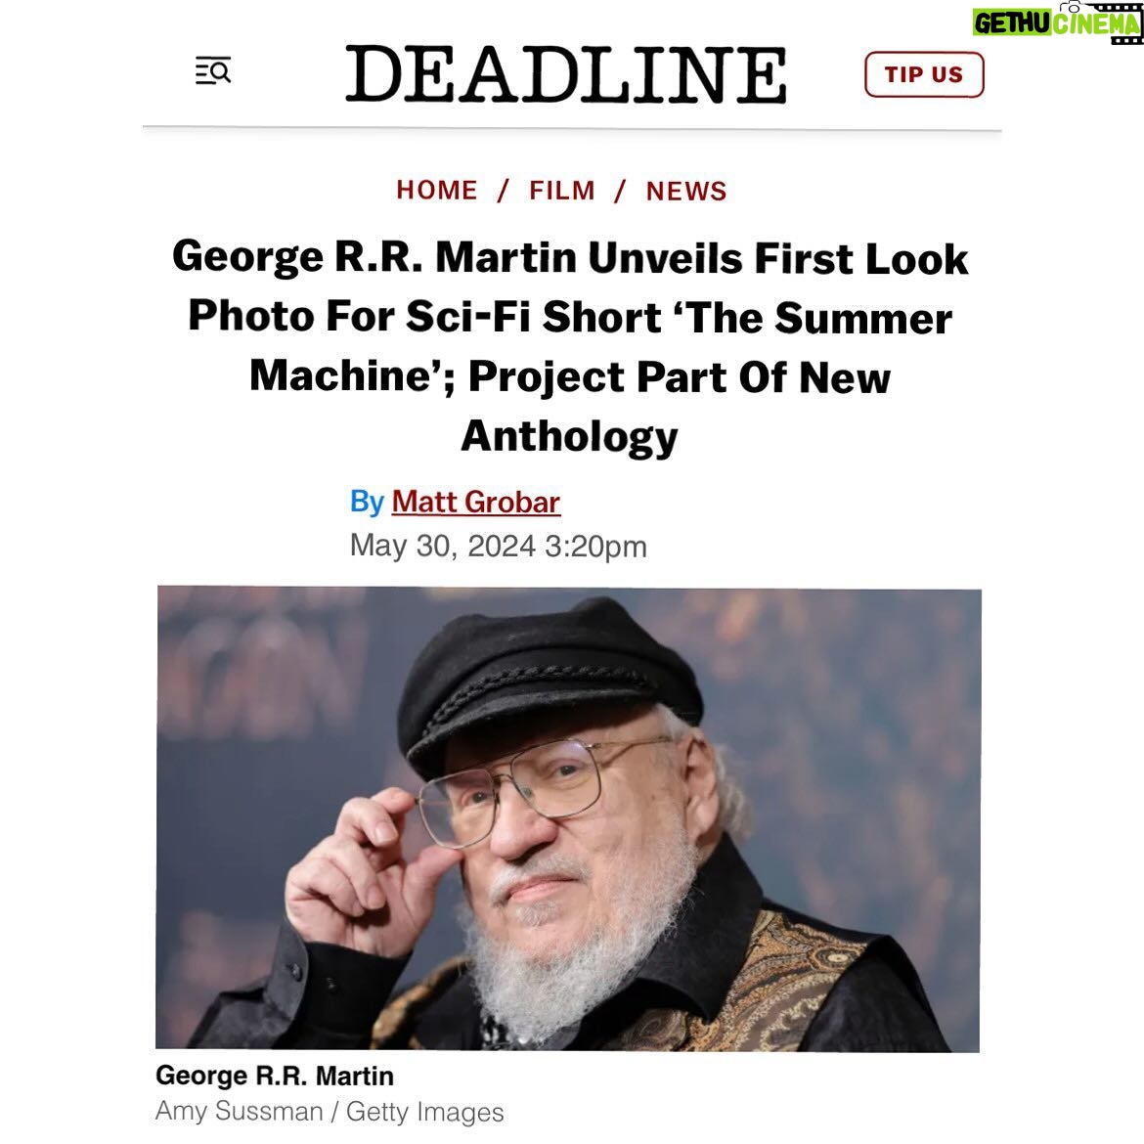Click the slash separator between HOME and FILM
The height and width of the screenshot is (1144, 1144).
tap(503, 191)
